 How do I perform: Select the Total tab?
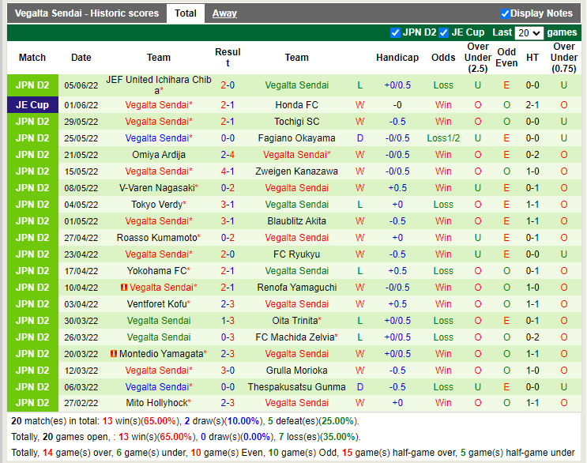(x=186, y=13)
